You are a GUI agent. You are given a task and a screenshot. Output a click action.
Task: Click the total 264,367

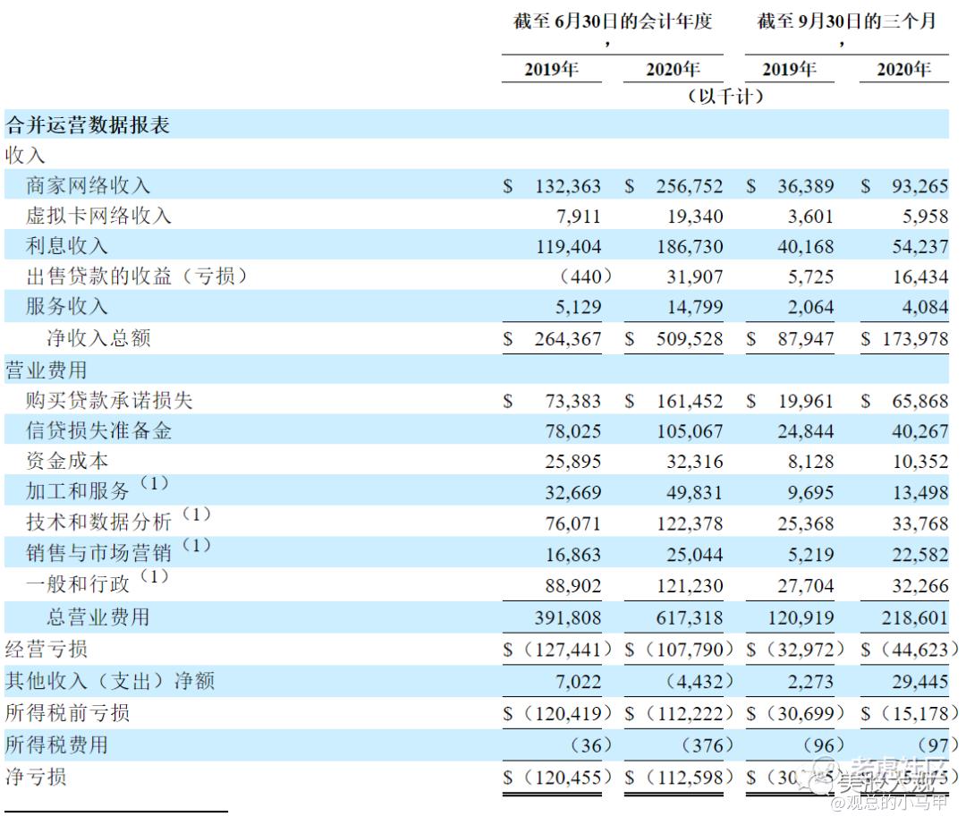click(x=567, y=339)
